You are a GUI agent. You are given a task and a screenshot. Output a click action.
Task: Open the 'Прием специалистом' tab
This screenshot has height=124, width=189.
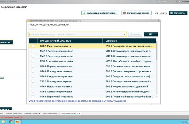pyautogui.click(x=49, y=114)
